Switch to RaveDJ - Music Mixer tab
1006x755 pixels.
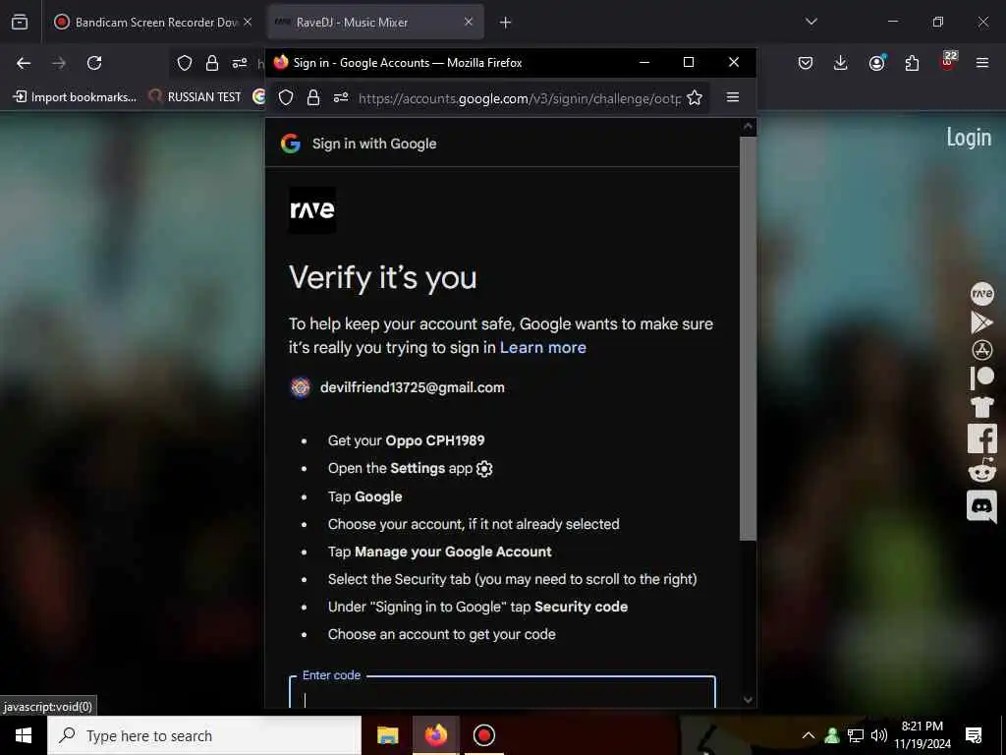[374, 22]
